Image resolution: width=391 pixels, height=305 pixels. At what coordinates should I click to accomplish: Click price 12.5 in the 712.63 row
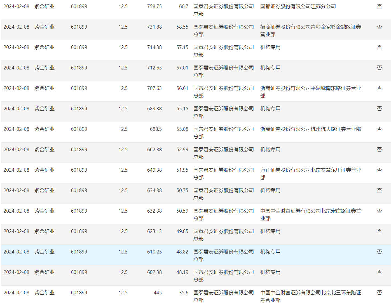pyautogui.click(x=123, y=68)
